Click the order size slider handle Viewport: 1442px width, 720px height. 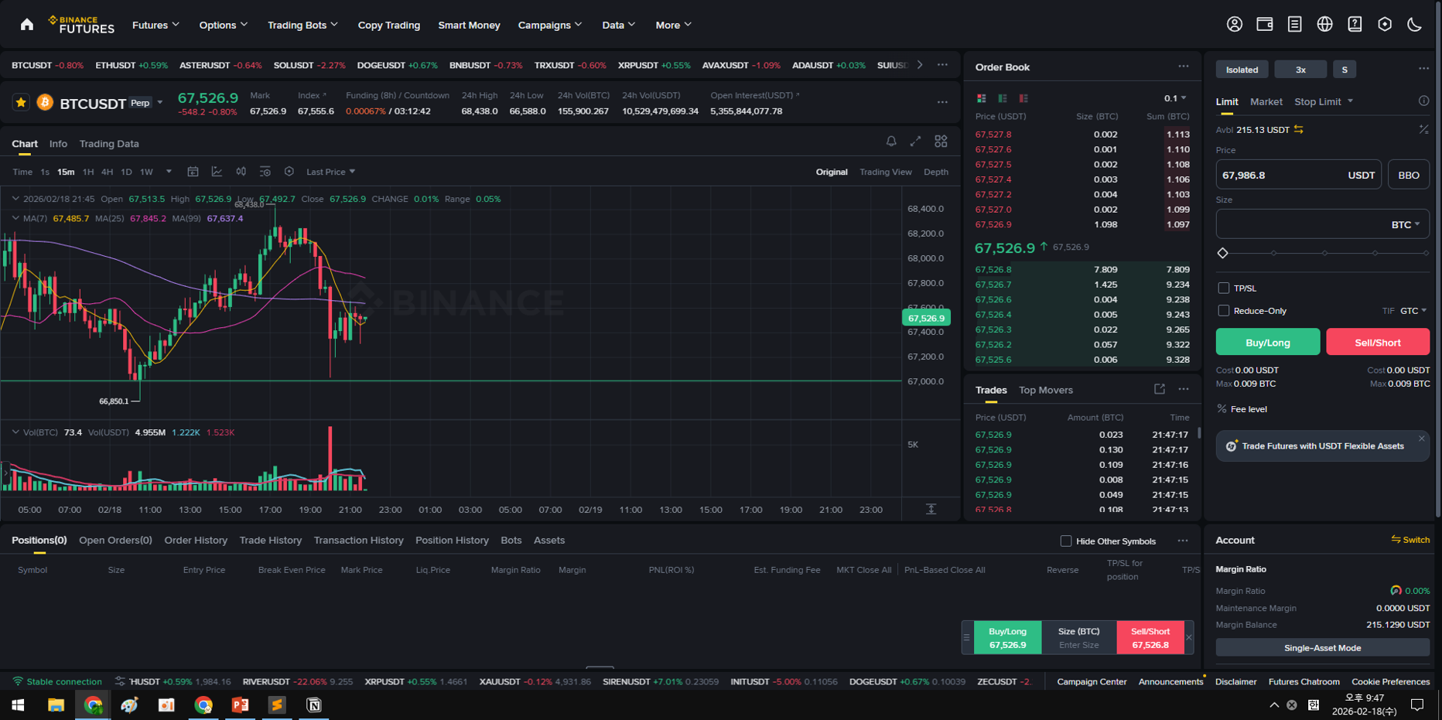[1223, 253]
